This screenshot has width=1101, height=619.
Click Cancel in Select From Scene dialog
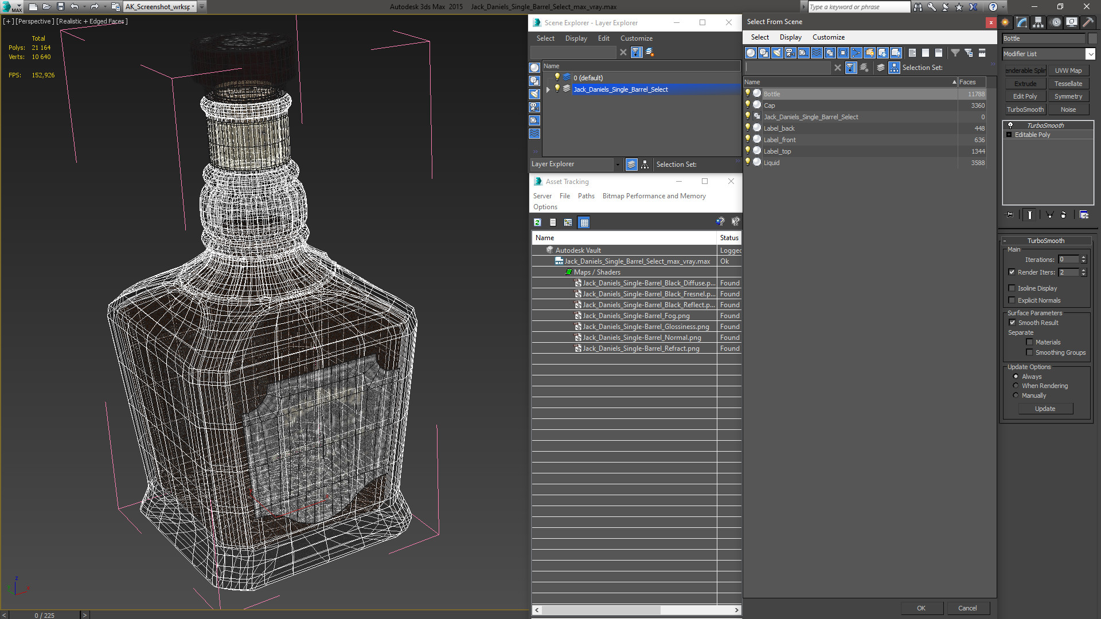point(967,608)
